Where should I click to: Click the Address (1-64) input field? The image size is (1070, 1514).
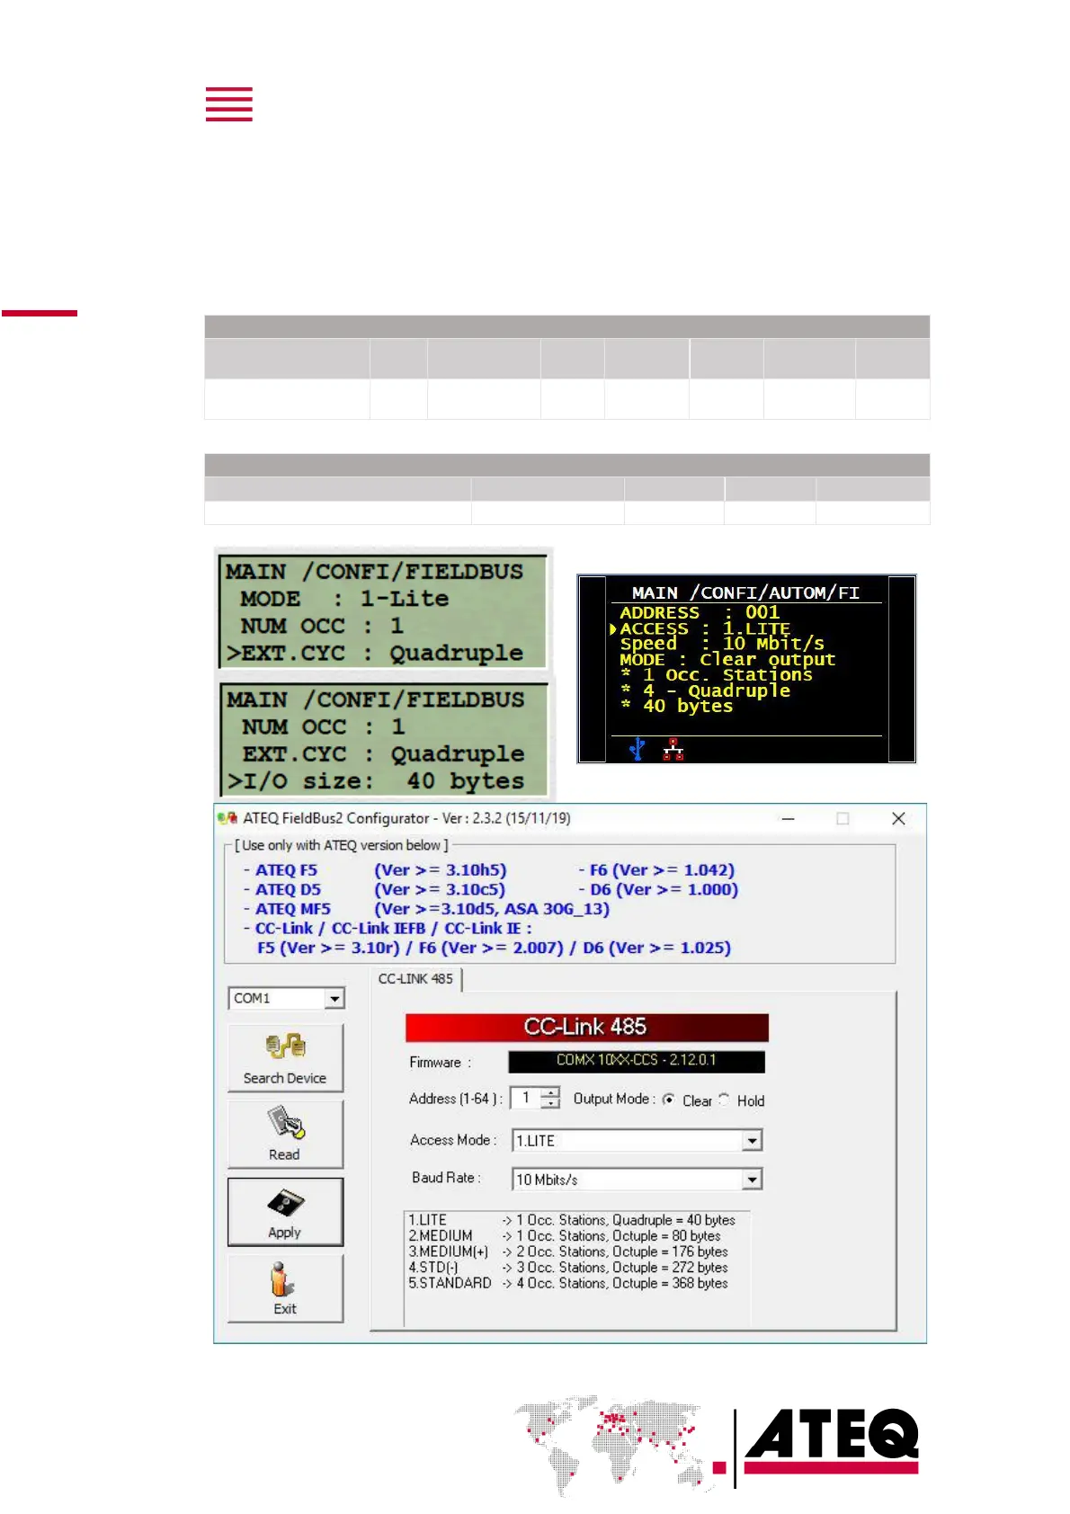[526, 1098]
